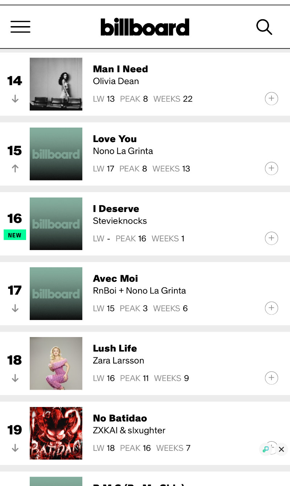
Task: Click the NEW badge on rank 16
Action: pyautogui.click(x=15, y=235)
